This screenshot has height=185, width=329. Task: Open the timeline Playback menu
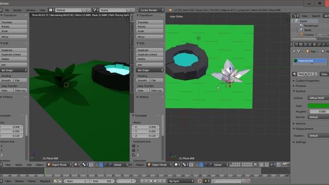45,181
